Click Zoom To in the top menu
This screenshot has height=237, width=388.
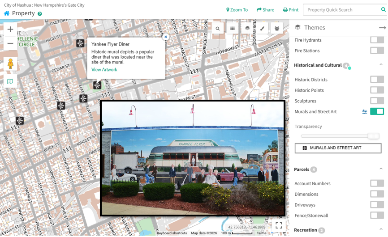click(237, 10)
